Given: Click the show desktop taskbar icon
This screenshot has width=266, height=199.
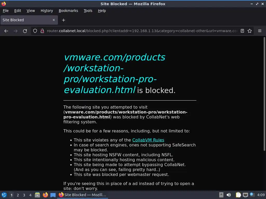Looking at the screenshot, I should (x=53, y=195).
